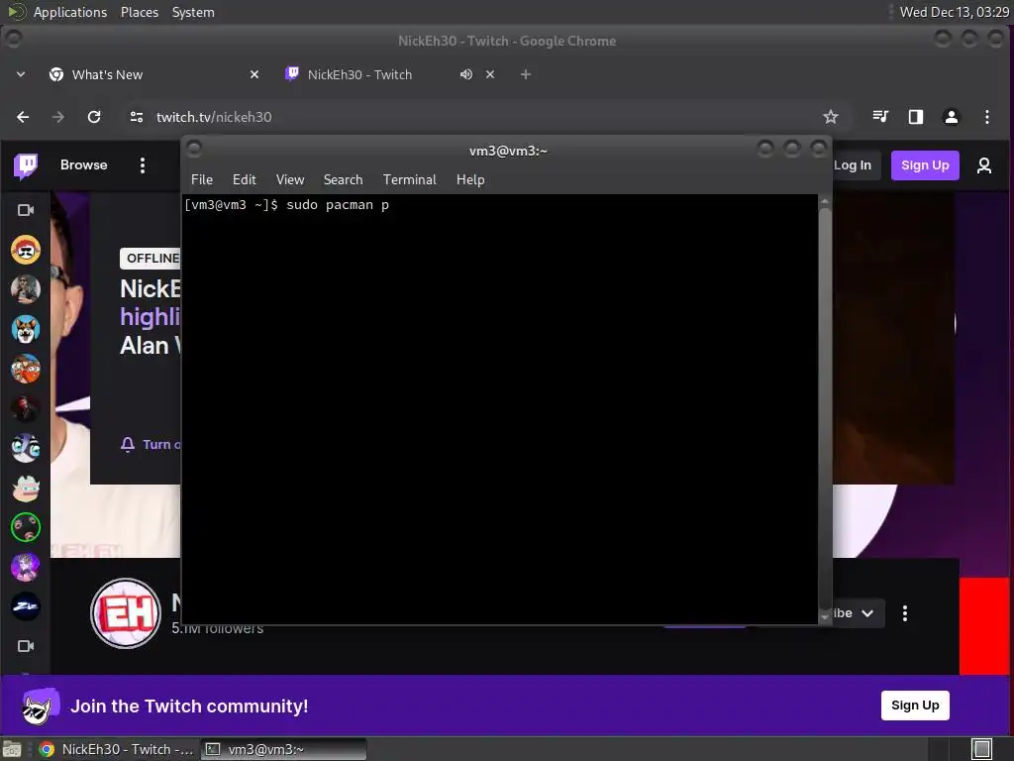Open the terminal File menu
The image size is (1014, 761).
point(202,180)
